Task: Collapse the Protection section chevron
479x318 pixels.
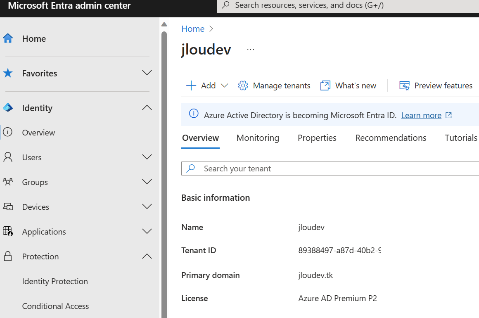Action: click(x=147, y=256)
